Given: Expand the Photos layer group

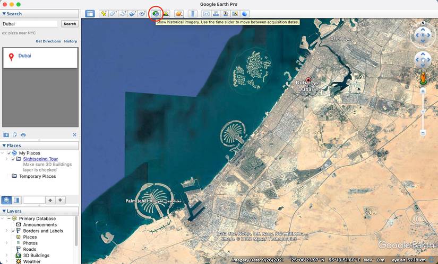Looking at the screenshot, I should click(x=7, y=243).
